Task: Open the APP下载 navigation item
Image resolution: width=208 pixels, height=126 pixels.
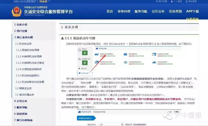Action: coord(192,11)
